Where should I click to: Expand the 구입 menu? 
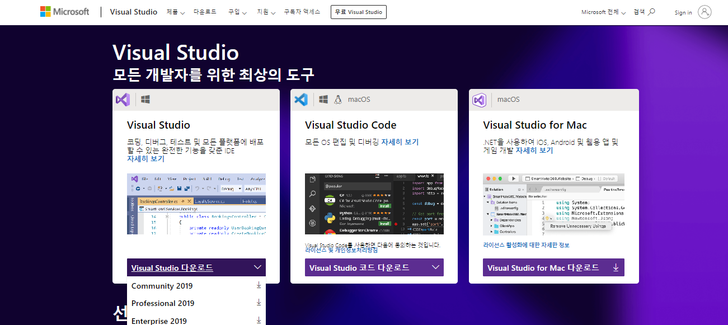pos(237,12)
